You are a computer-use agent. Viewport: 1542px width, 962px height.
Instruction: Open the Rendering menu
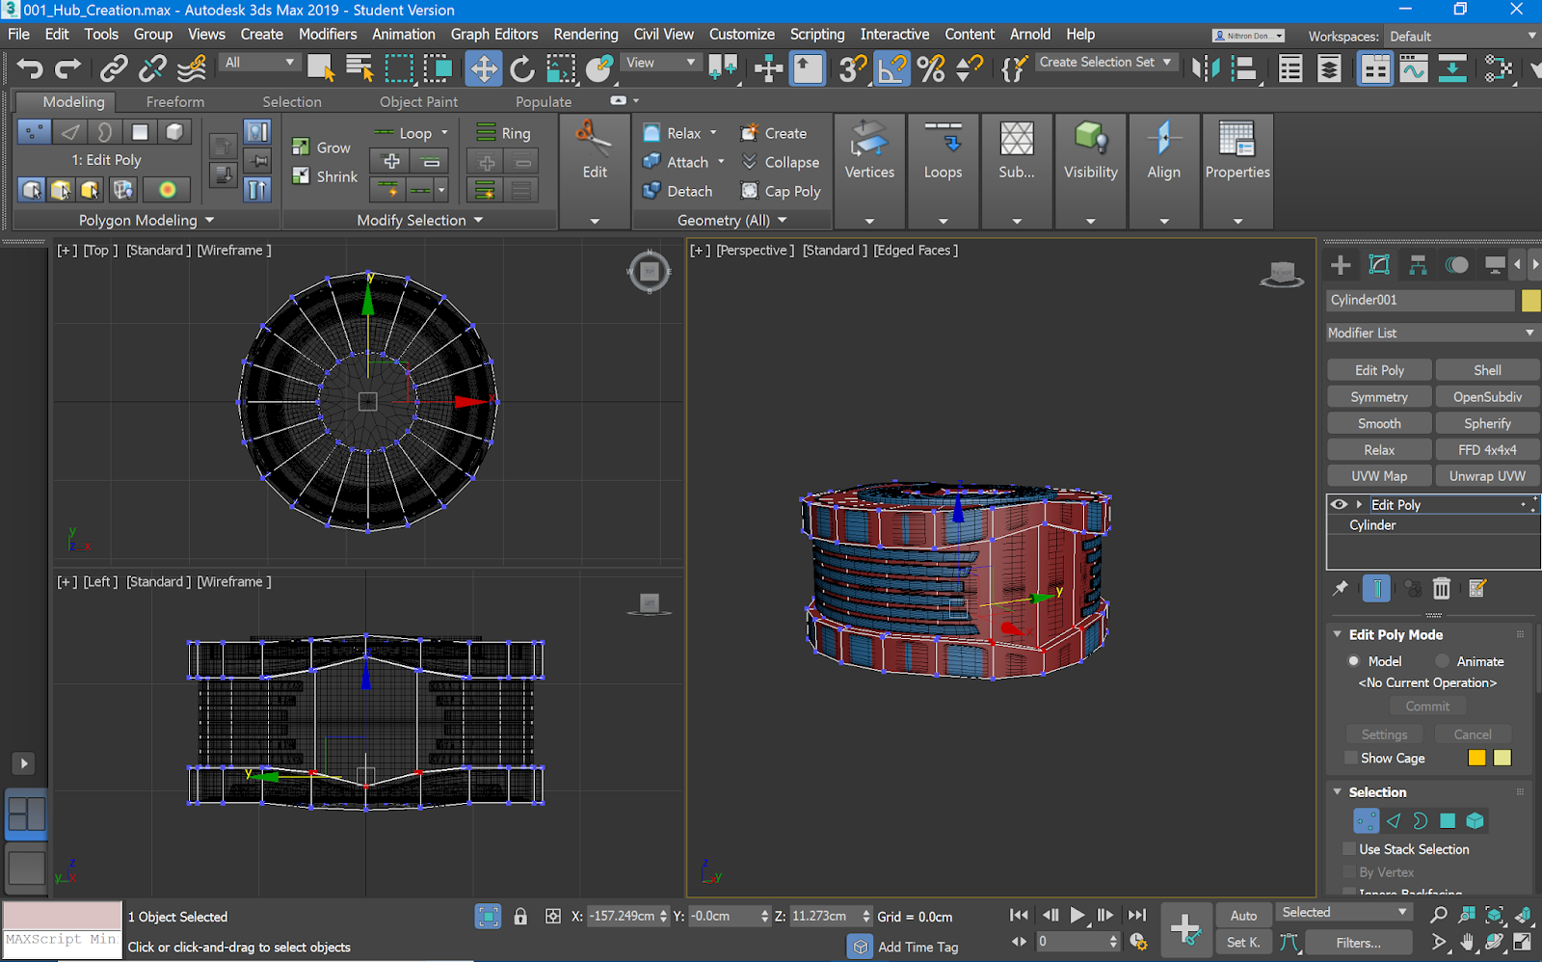585,34
